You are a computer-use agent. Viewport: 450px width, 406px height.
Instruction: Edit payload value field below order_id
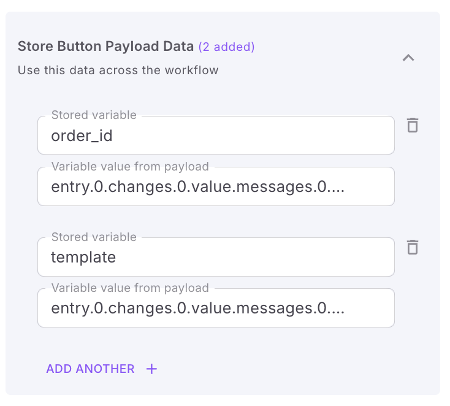(x=216, y=186)
